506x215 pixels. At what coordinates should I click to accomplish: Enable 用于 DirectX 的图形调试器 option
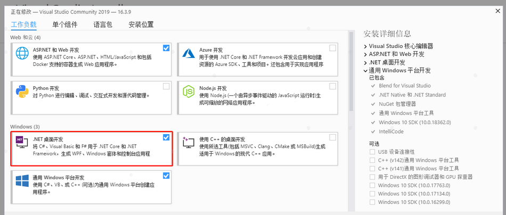coord(372,177)
